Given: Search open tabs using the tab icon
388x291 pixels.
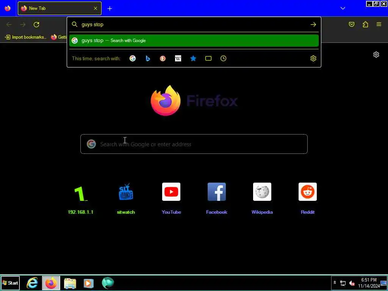Looking at the screenshot, I should [208, 58].
